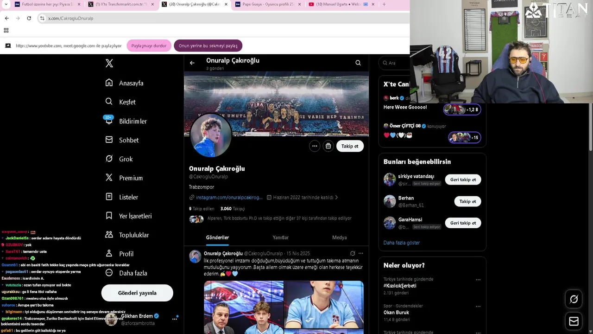Switch to Medya tab
This screenshot has width=593, height=334.
coord(340,238)
